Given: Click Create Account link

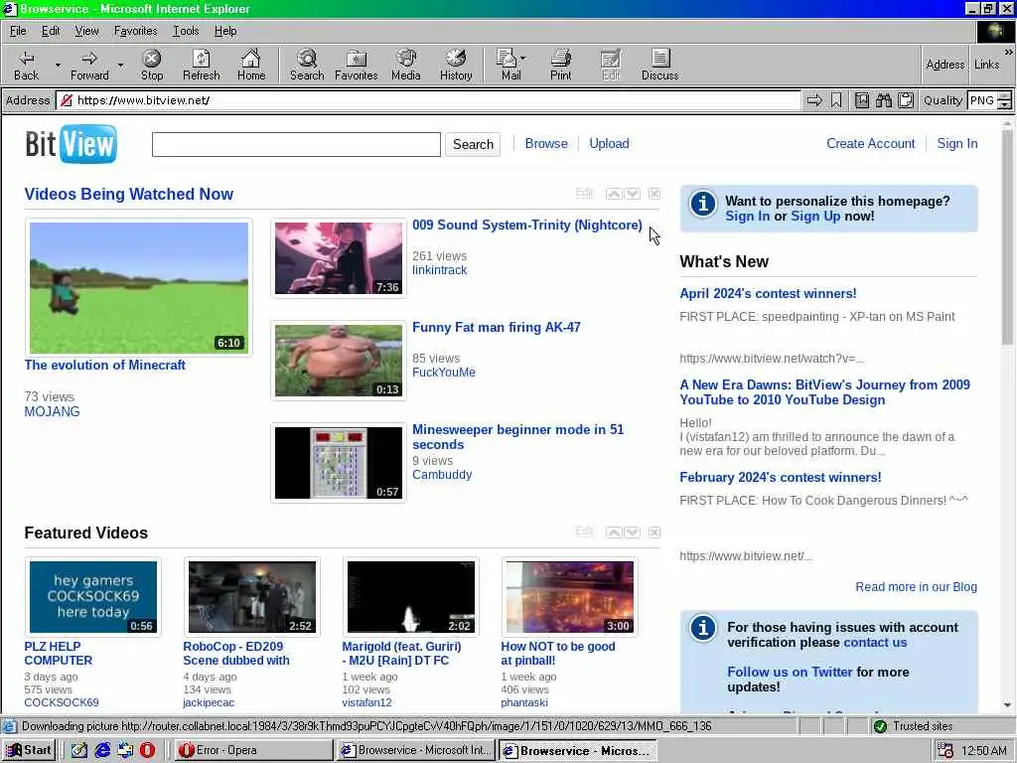Looking at the screenshot, I should (870, 143).
